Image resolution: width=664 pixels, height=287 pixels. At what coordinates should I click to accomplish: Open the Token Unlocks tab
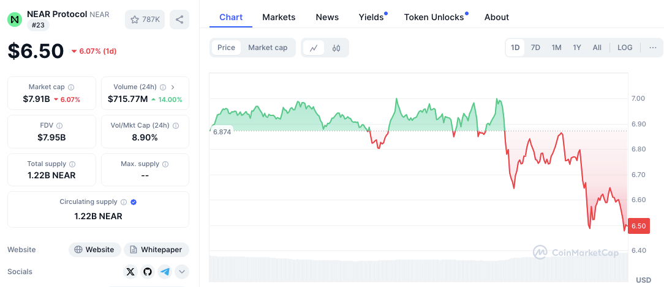[x=434, y=17]
